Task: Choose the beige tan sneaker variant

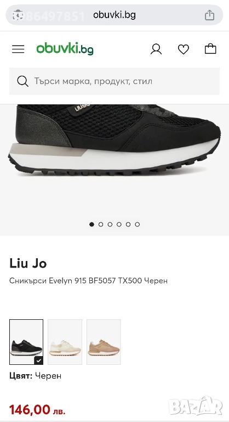Action: coord(104,342)
